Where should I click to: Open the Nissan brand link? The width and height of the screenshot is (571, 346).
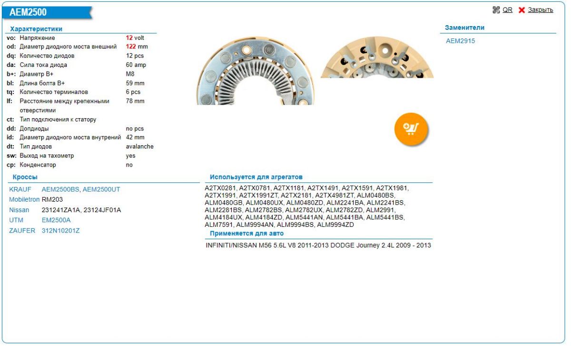pyautogui.click(x=19, y=210)
